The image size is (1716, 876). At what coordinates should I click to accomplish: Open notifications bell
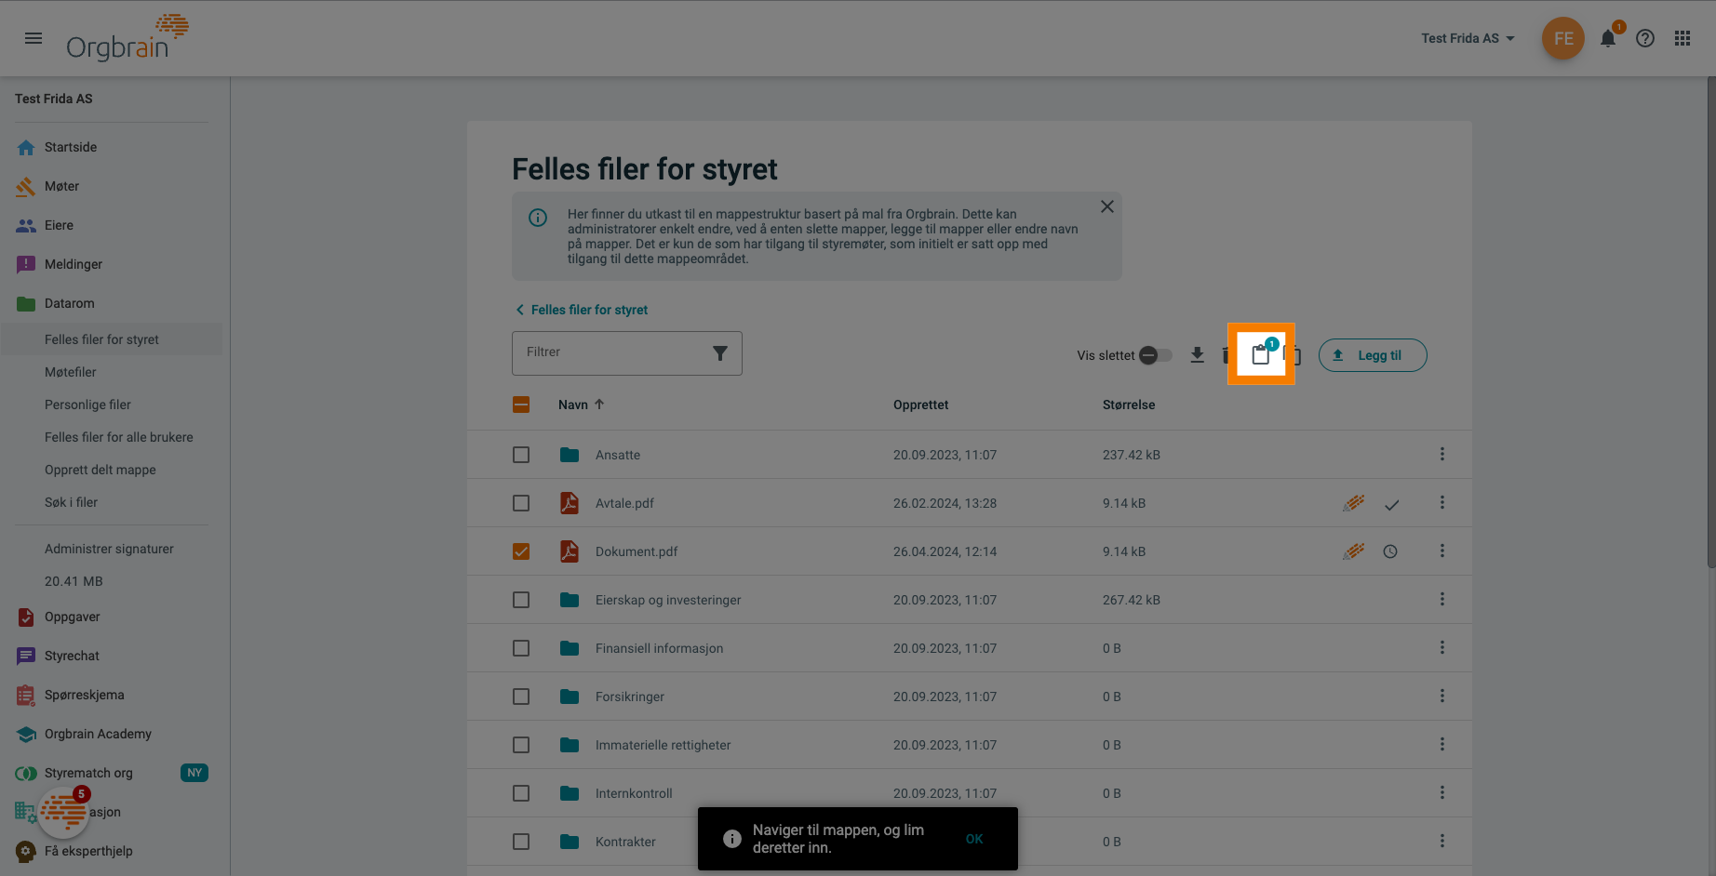click(1608, 38)
